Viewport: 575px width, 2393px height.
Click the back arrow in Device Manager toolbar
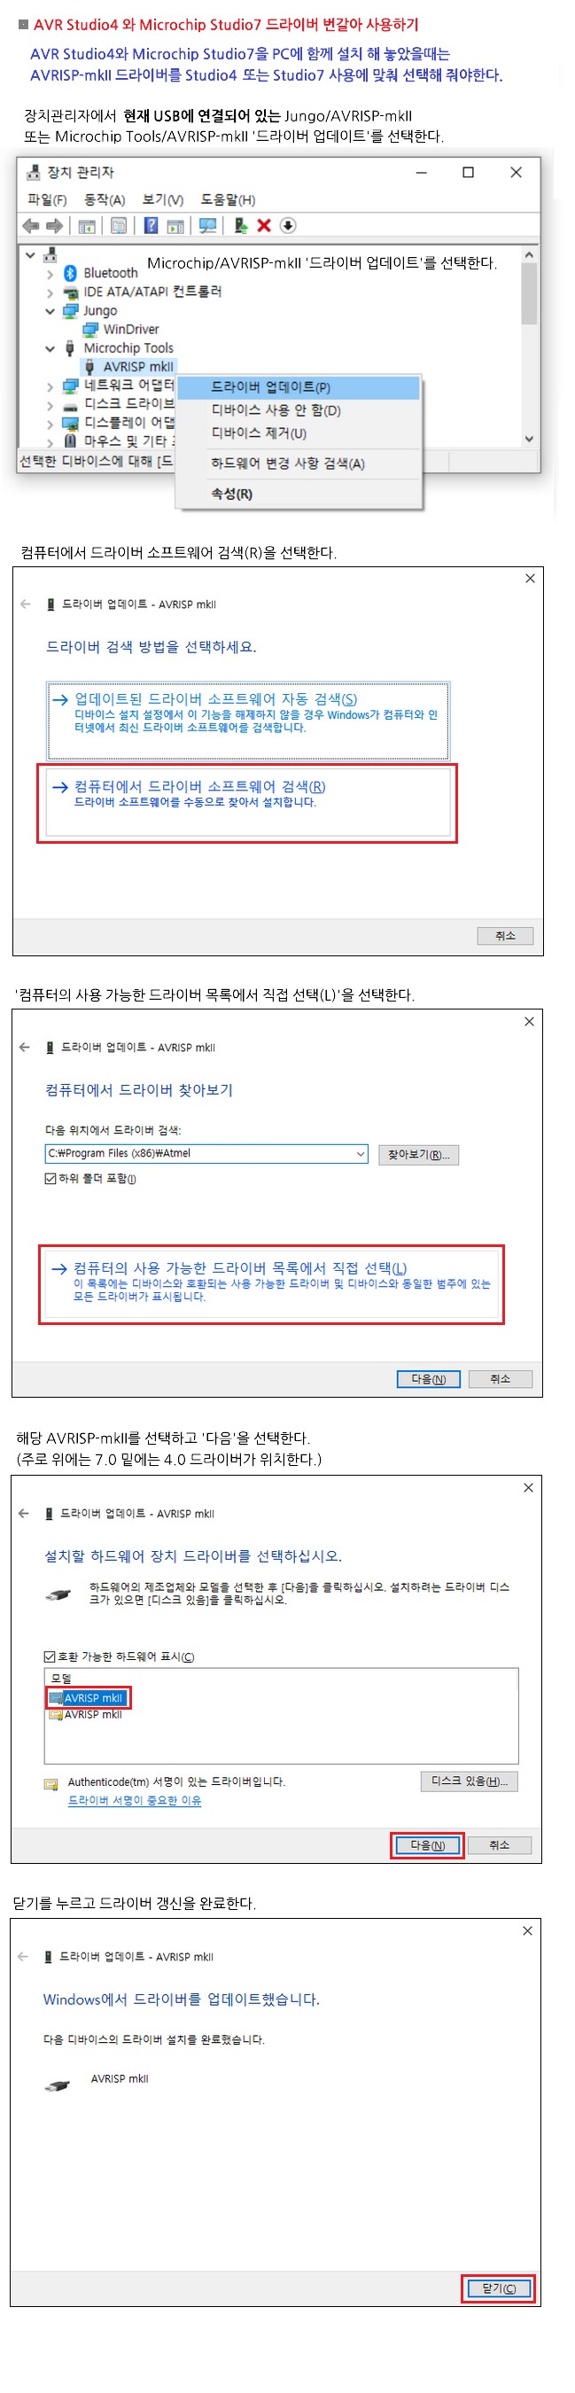[x=31, y=226]
